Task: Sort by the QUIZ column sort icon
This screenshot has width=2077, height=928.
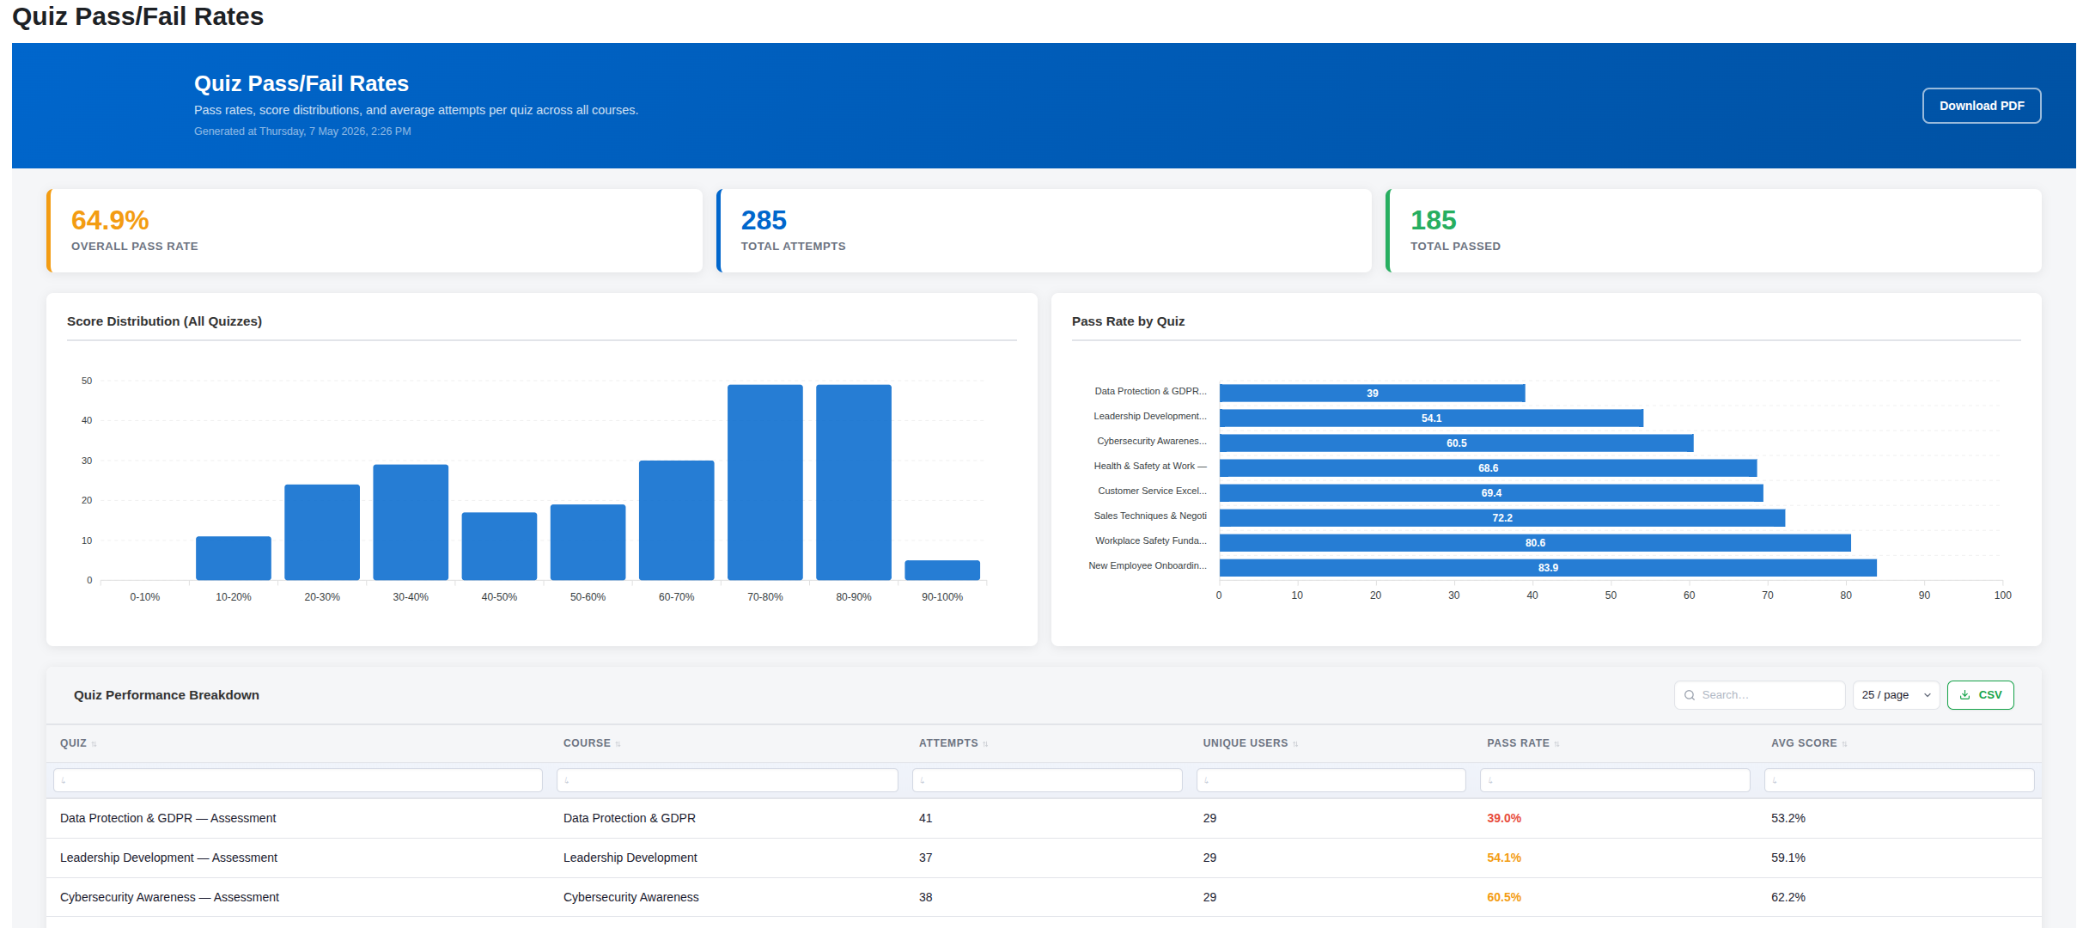Action: pyautogui.click(x=94, y=744)
